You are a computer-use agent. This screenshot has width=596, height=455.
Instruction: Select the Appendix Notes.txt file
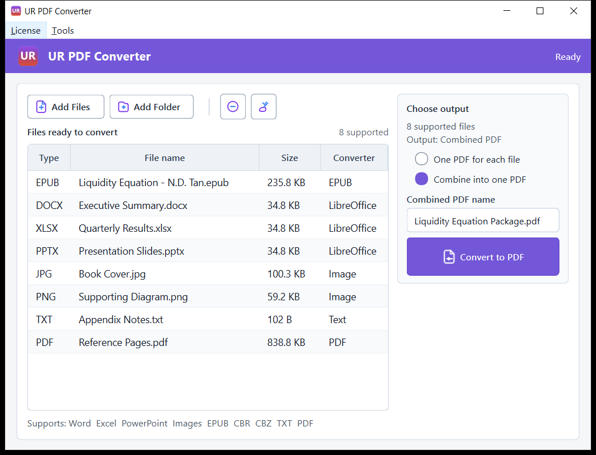point(208,319)
